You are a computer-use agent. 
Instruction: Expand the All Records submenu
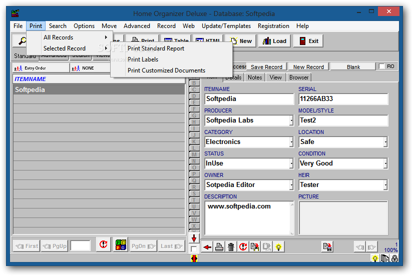[x=70, y=37]
